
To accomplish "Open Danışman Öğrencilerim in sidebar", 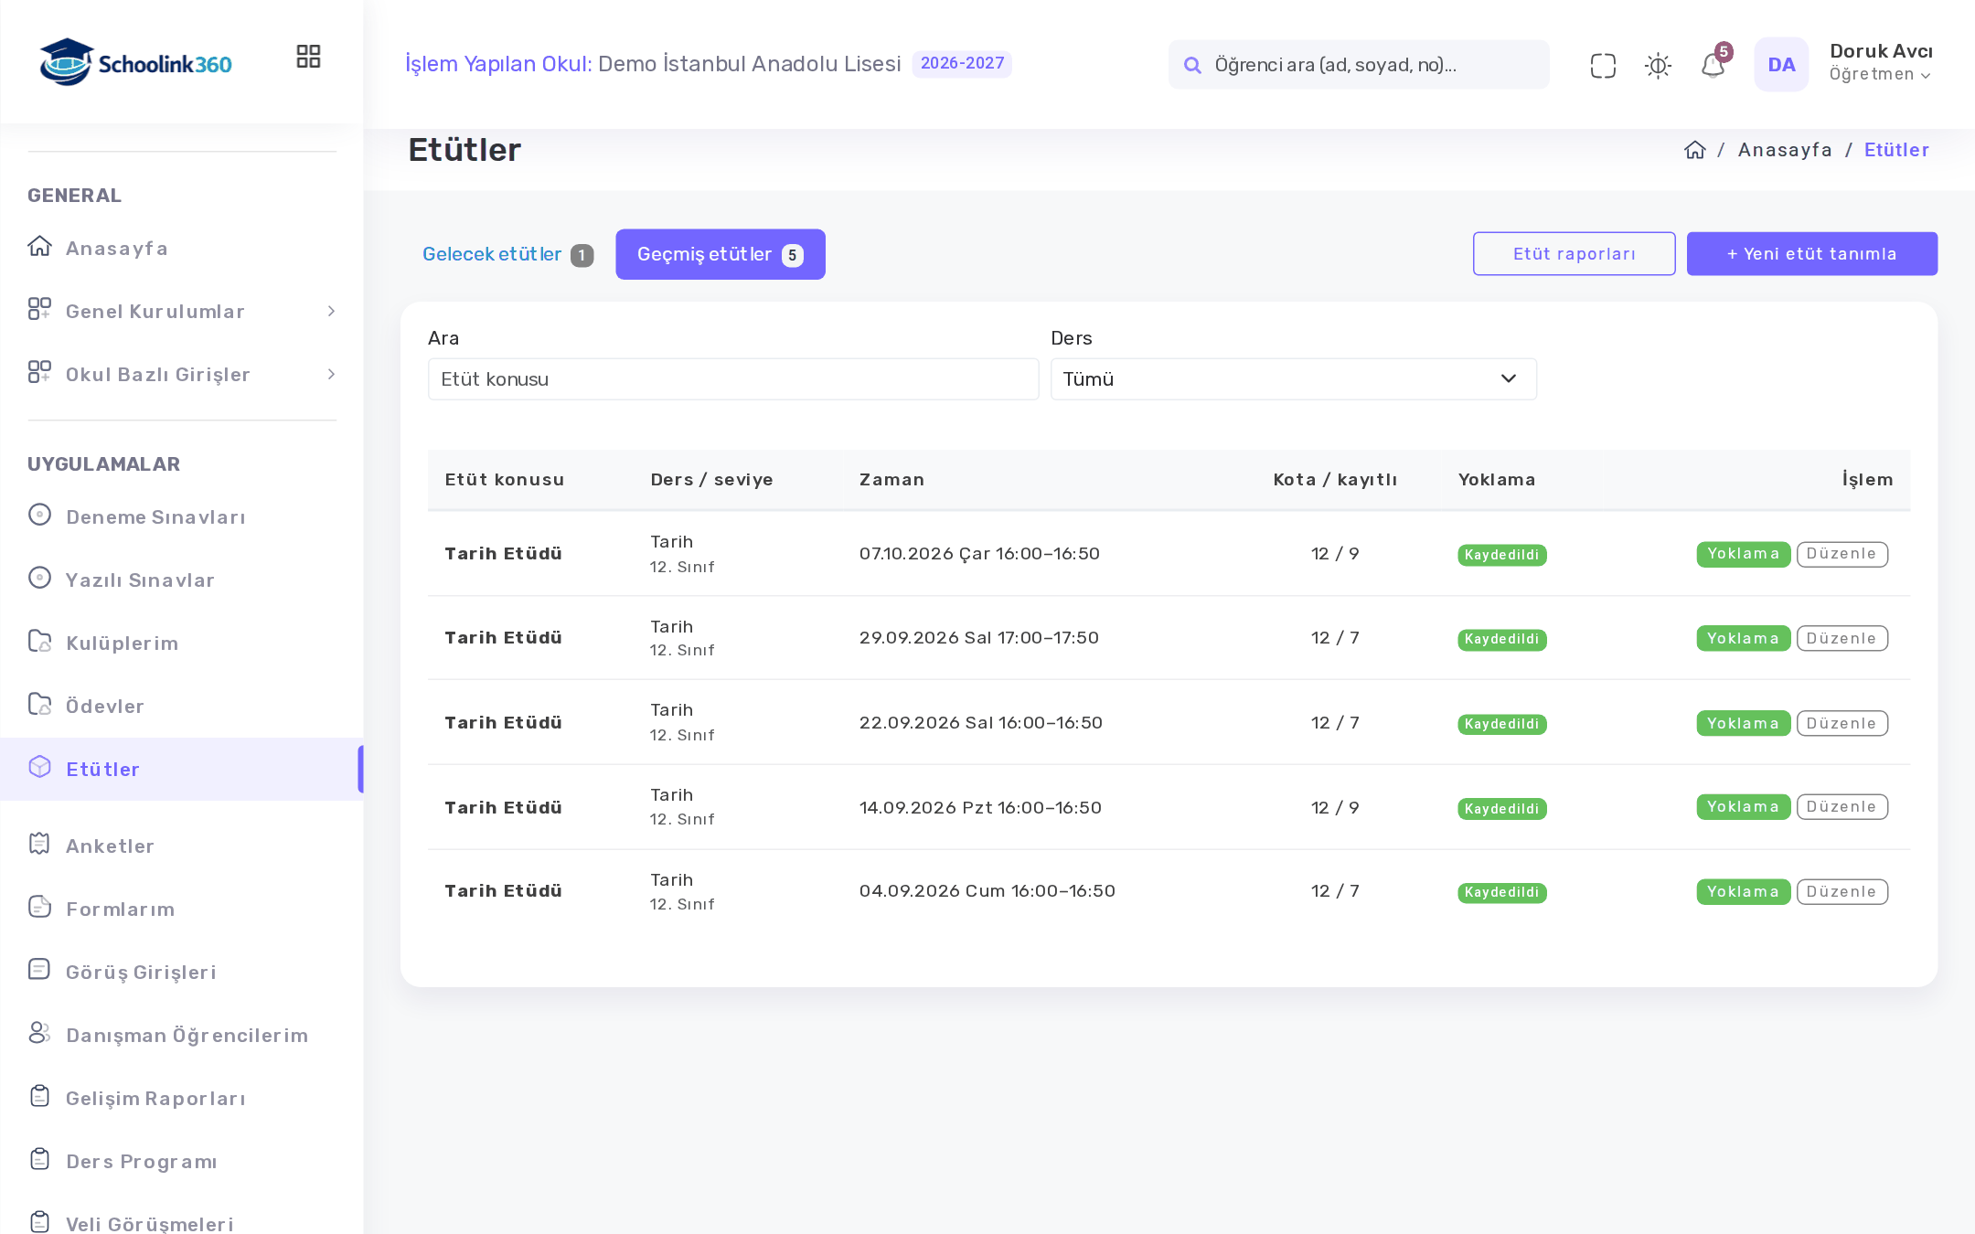I will point(182,1035).
